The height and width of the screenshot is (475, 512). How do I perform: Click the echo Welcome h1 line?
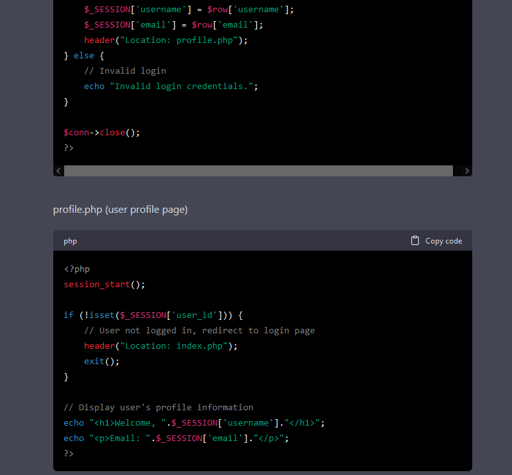pyautogui.click(x=194, y=423)
